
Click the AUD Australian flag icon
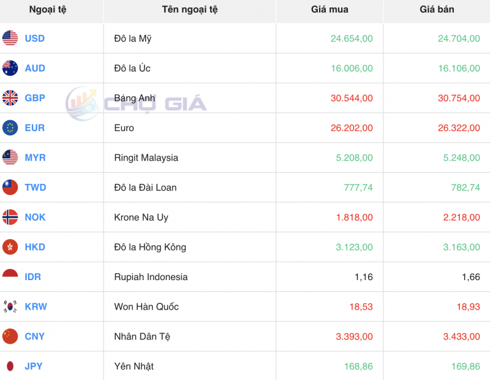(x=10, y=69)
